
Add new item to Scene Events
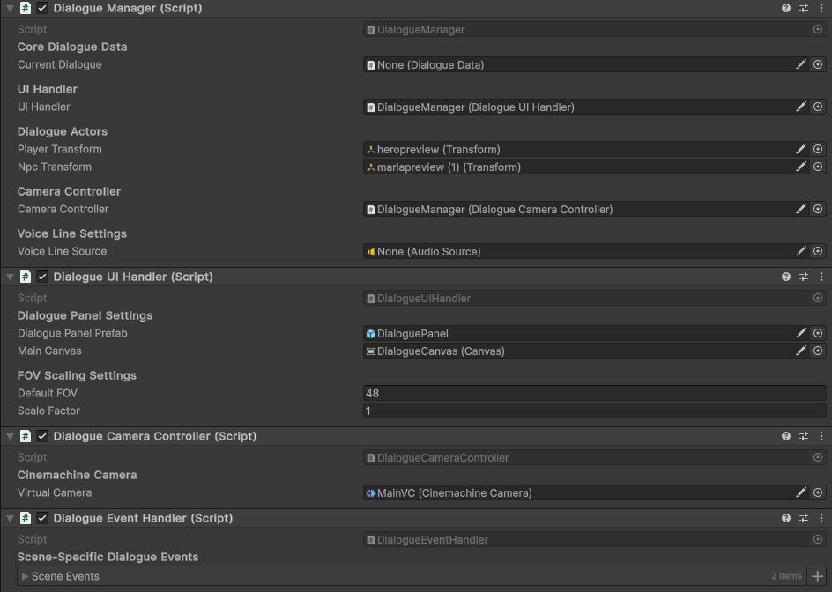tap(818, 576)
